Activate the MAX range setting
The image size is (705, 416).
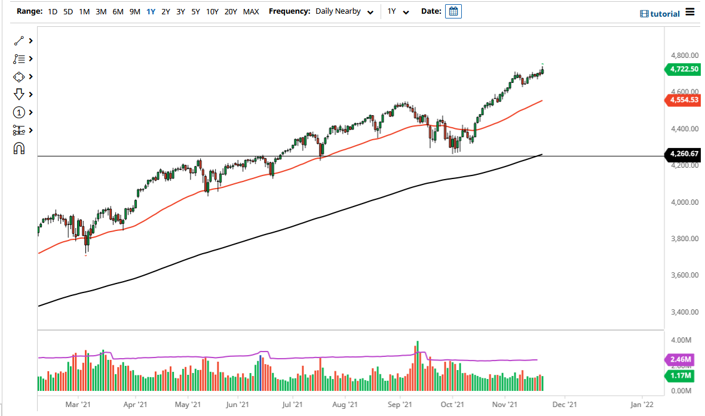tap(251, 11)
